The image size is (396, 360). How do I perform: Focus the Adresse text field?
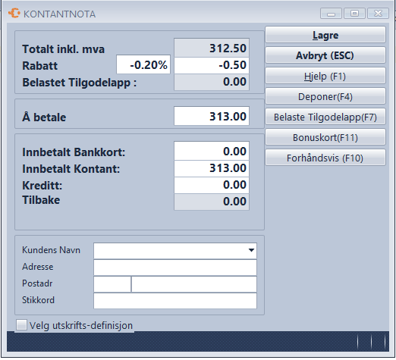(175, 268)
